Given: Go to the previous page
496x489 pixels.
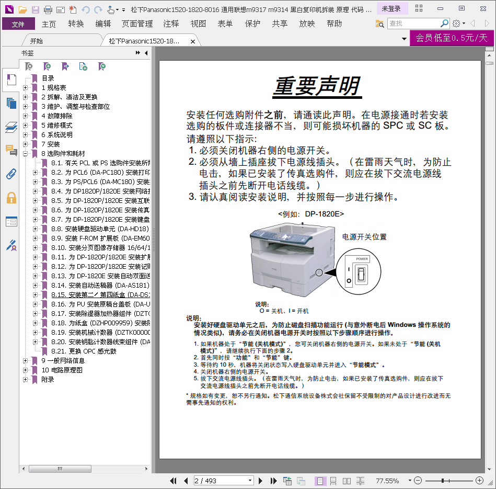Looking at the screenshot, I should click(186, 481).
